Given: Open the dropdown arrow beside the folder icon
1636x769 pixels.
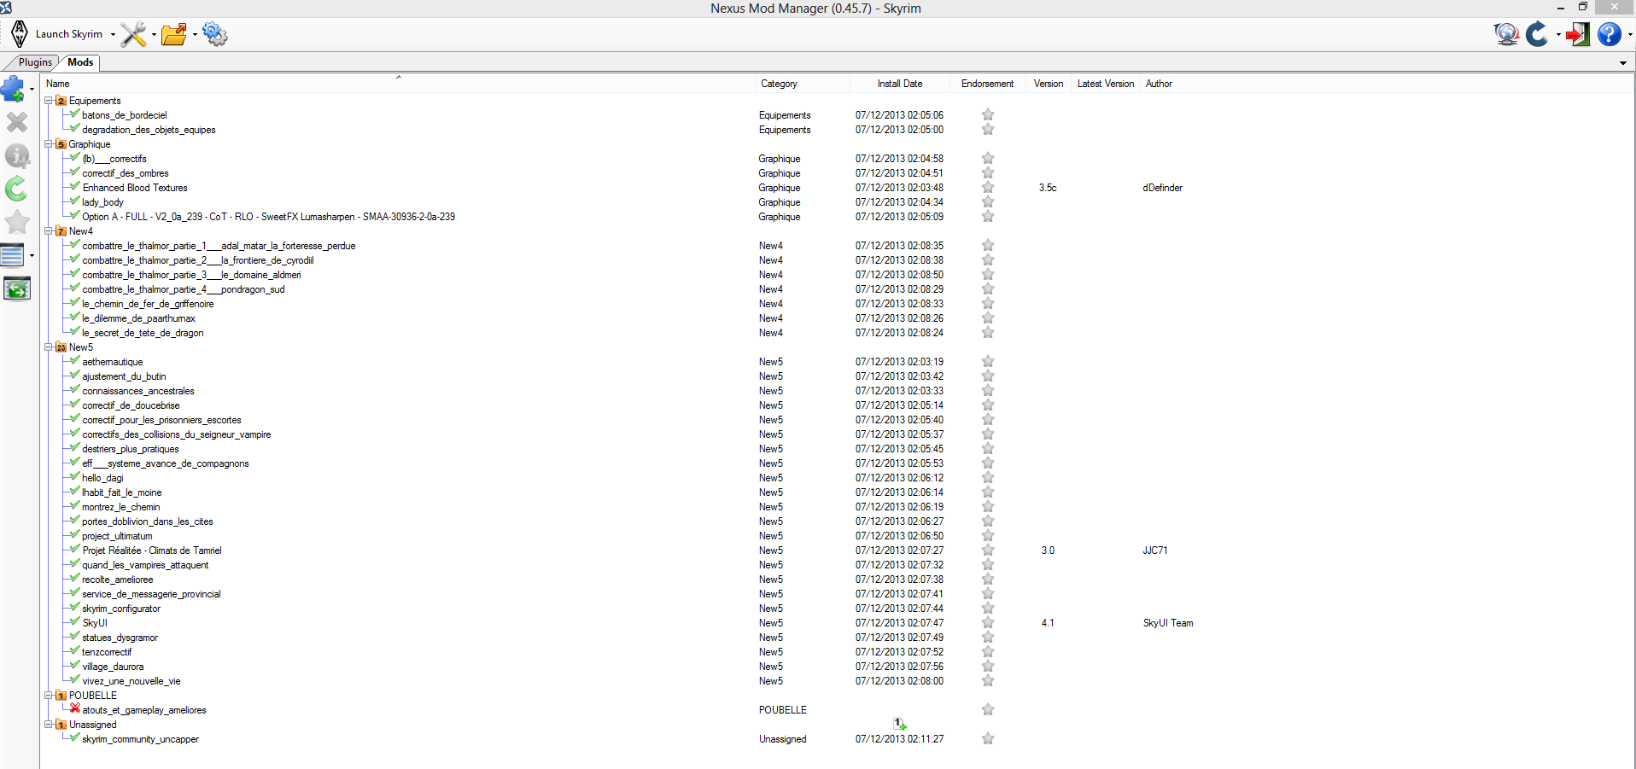Looking at the screenshot, I should pyautogui.click(x=195, y=35).
